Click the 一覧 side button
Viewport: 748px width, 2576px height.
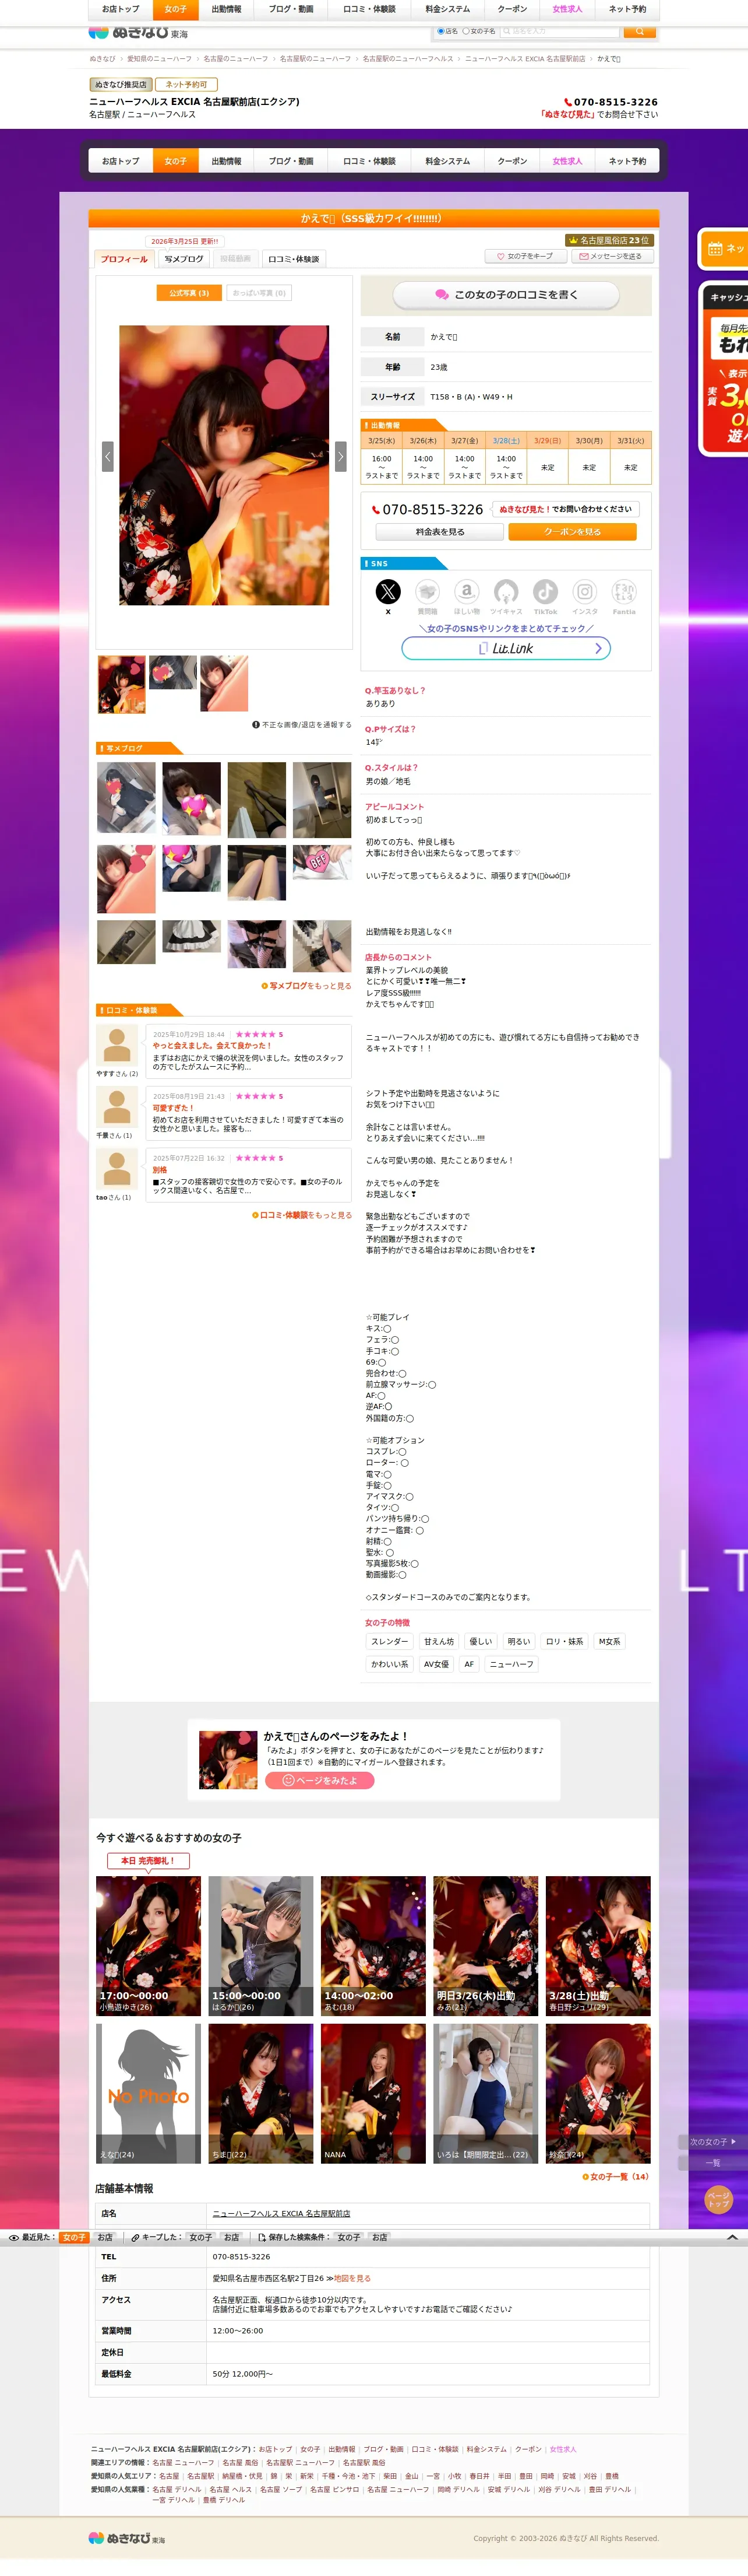click(712, 2163)
